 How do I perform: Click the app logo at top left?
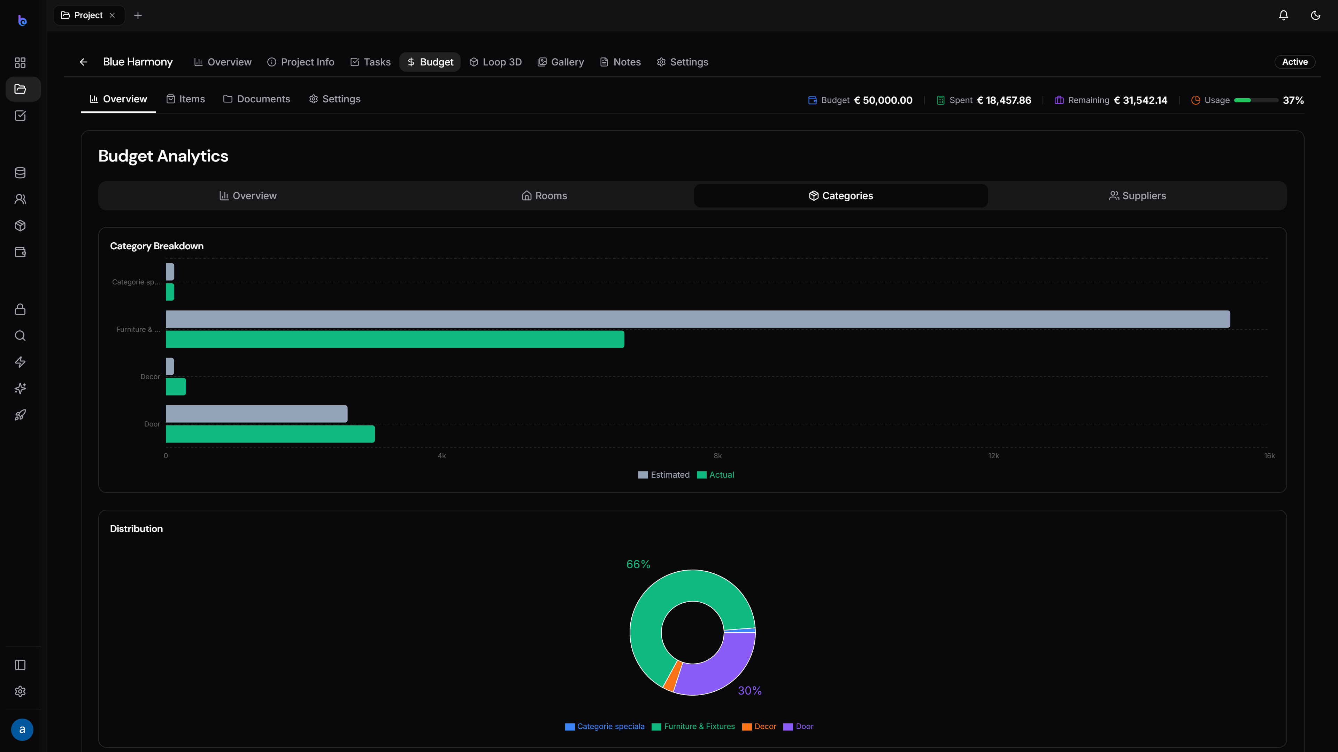click(22, 20)
